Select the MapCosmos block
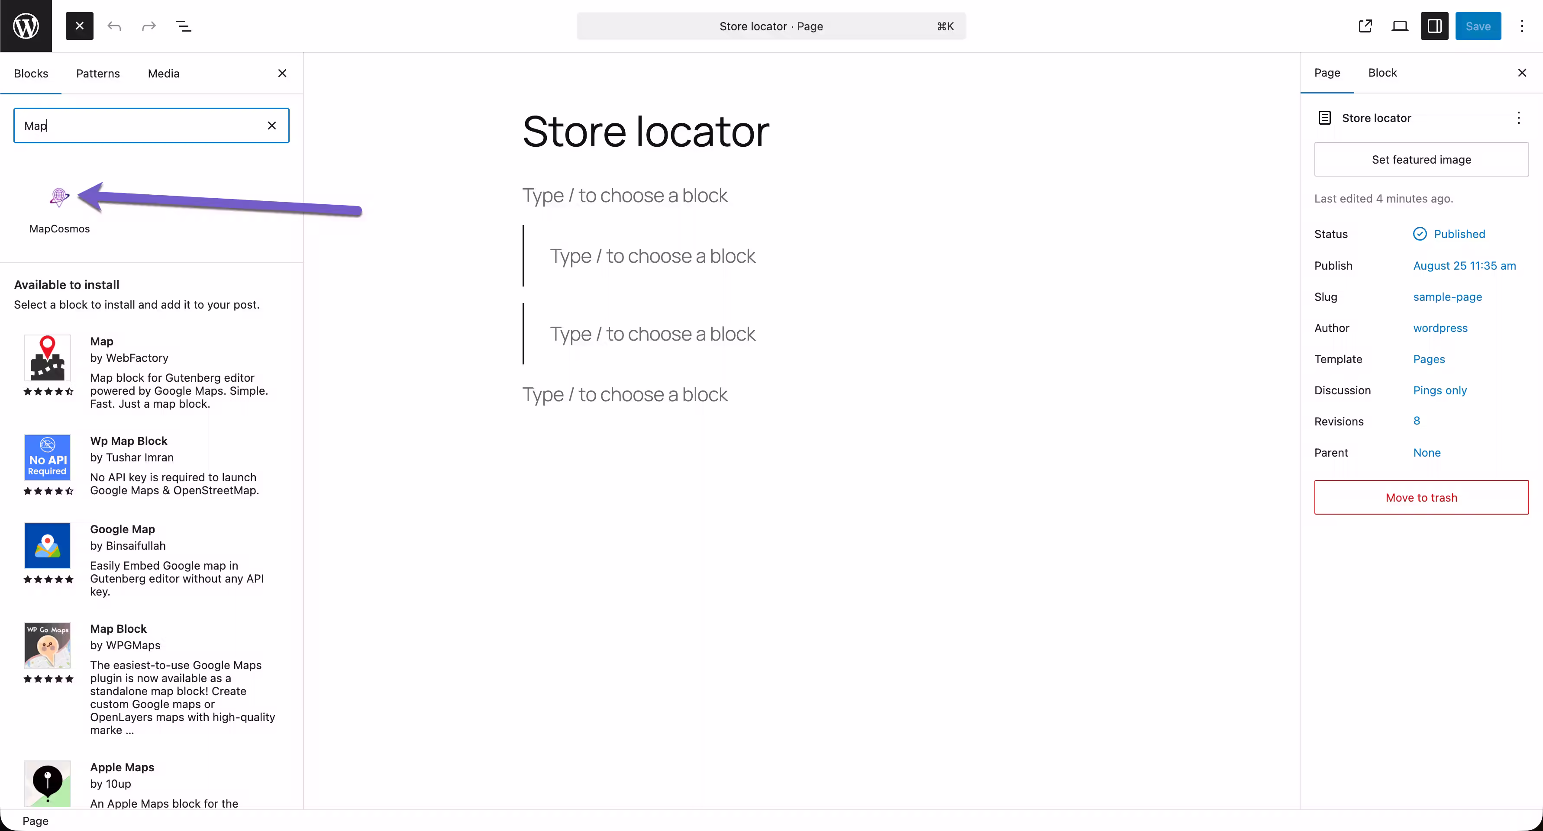 point(59,206)
